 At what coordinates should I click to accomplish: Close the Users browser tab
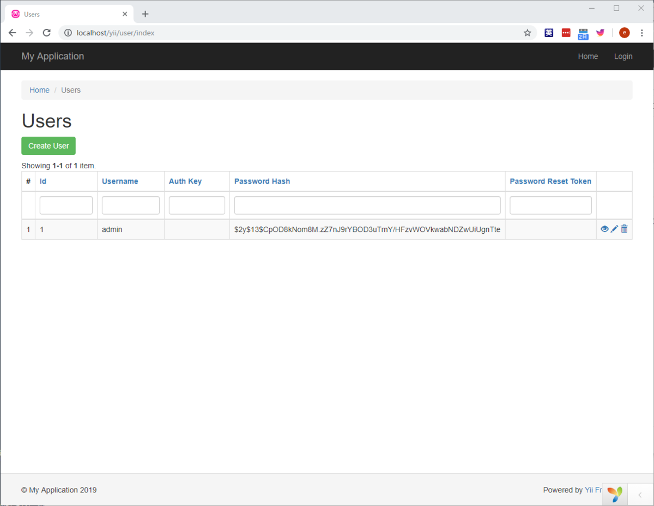pyautogui.click(x=125, y=14)
